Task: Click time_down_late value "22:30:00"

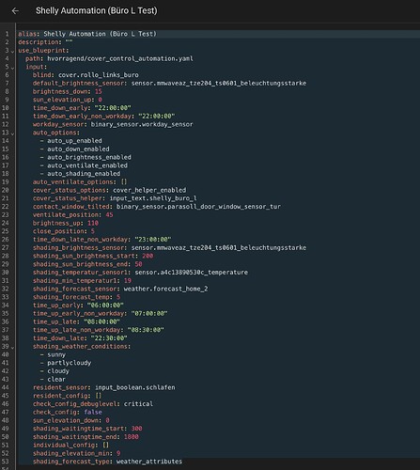Action: (x=109, y=337)
